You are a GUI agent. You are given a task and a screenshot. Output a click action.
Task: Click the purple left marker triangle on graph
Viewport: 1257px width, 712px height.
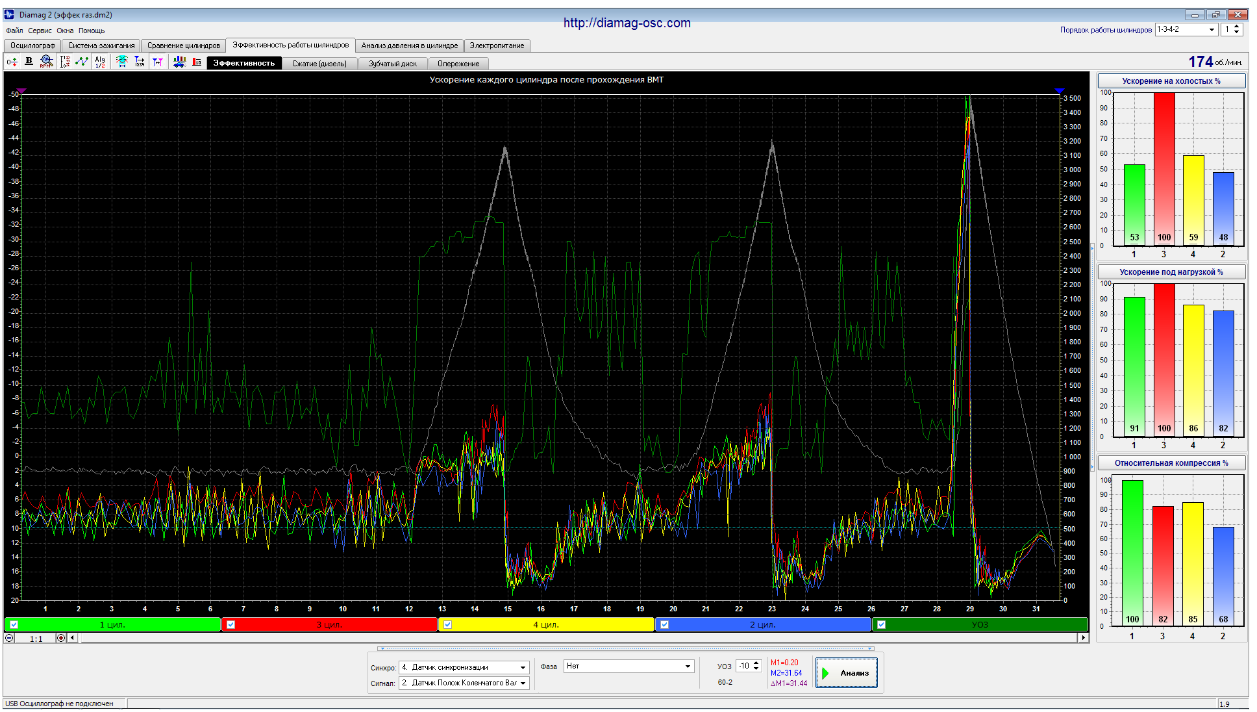pos(21,91)
